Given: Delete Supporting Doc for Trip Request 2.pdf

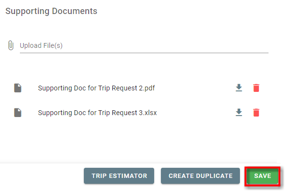Looking at the screenshot, I should tap(256, 88).
